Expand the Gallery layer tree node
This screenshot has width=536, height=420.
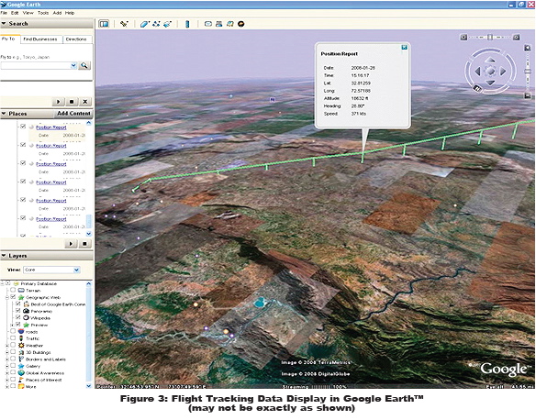6,366
